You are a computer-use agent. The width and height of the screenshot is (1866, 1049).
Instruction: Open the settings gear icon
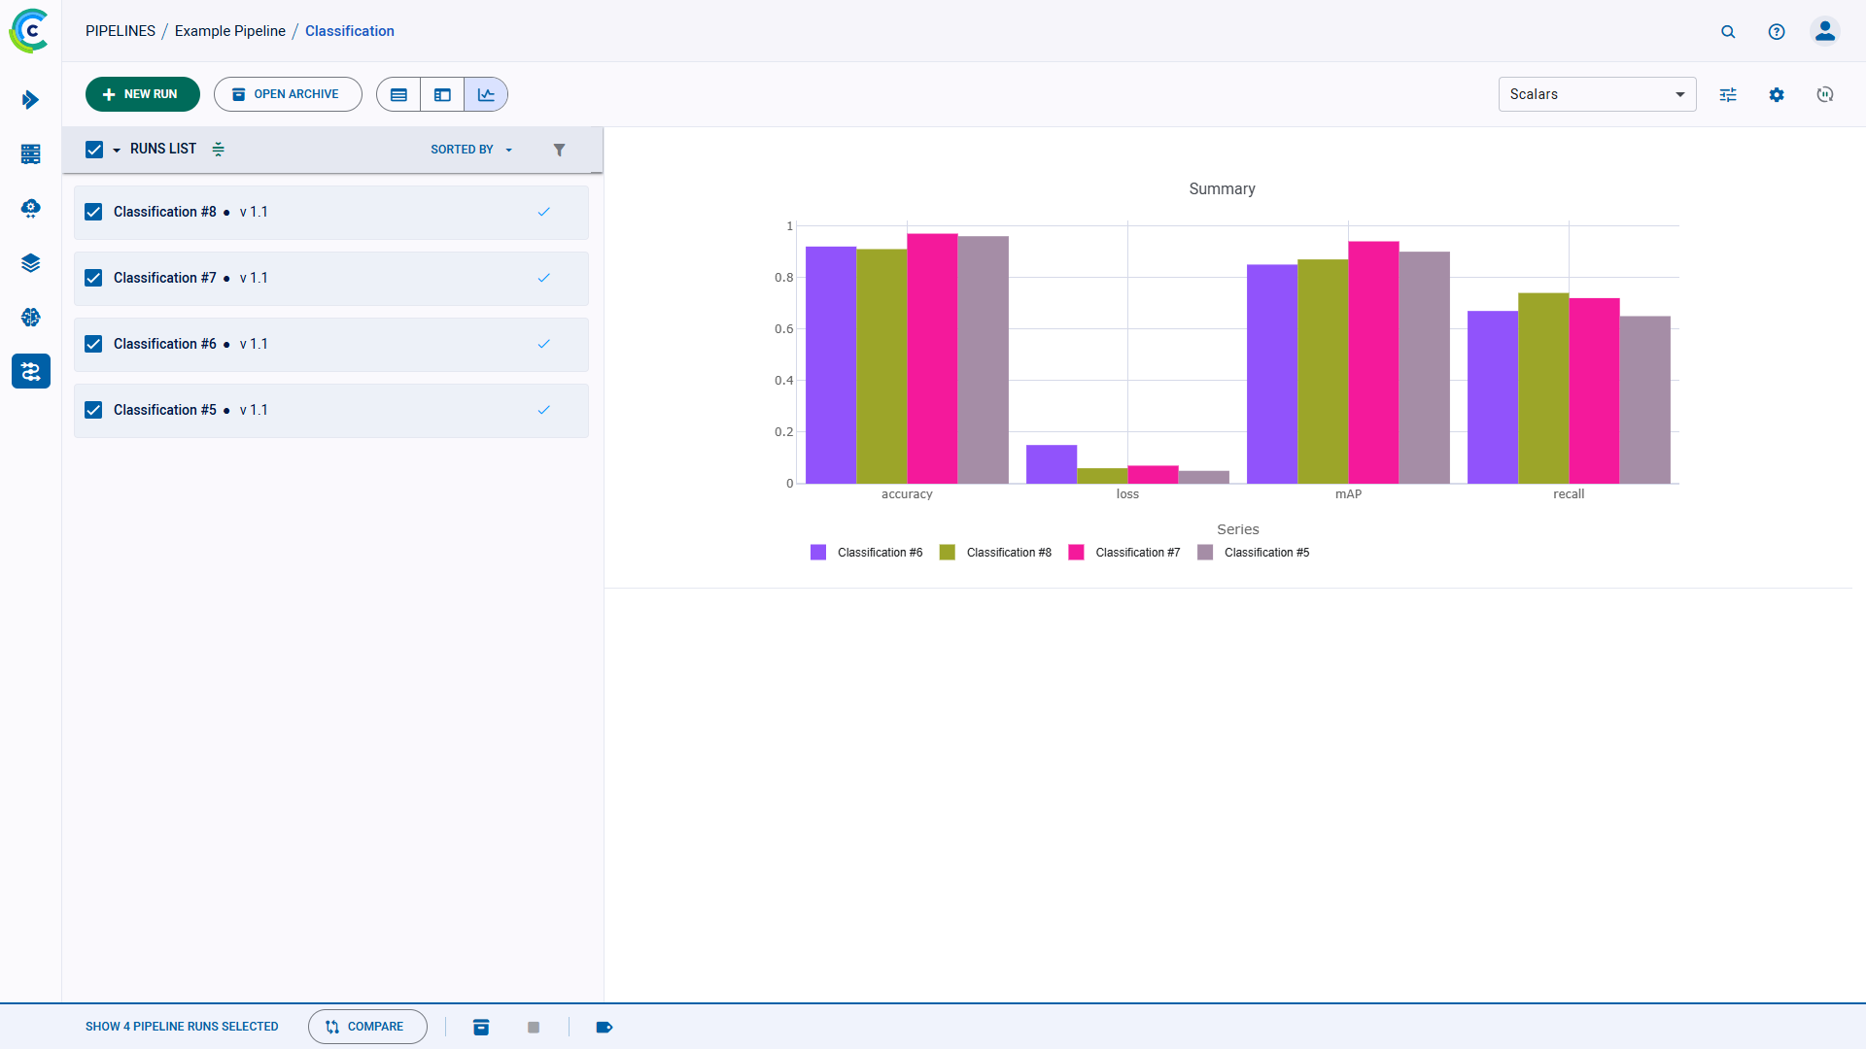(x=1777, y=94)
